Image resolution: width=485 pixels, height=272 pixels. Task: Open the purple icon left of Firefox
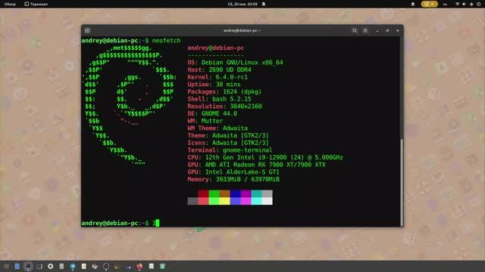(128, 267)
